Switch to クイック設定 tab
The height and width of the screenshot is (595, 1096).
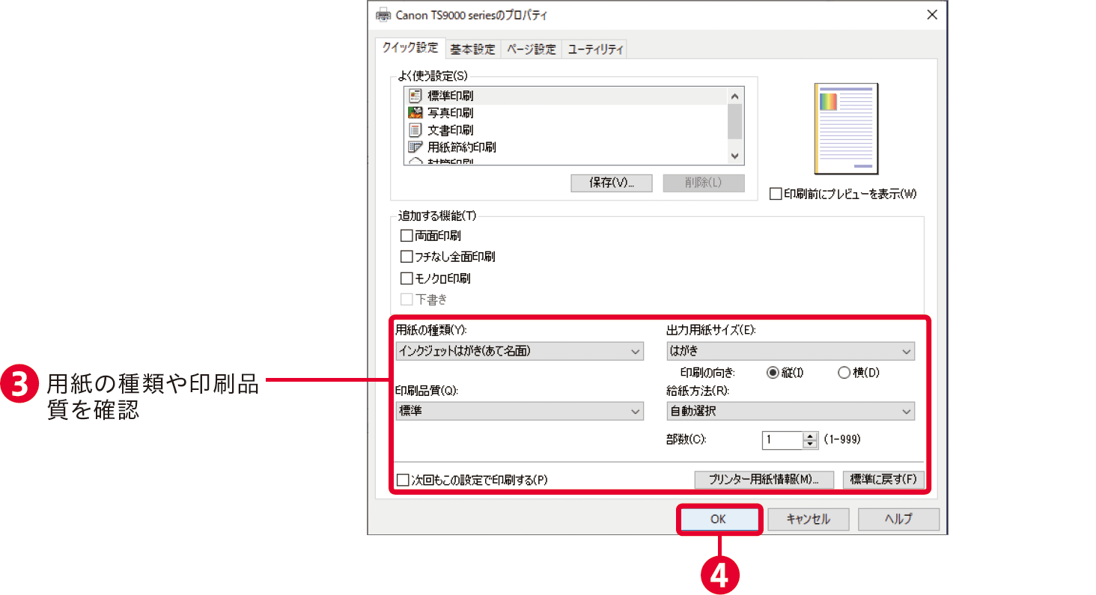point(410,48)
